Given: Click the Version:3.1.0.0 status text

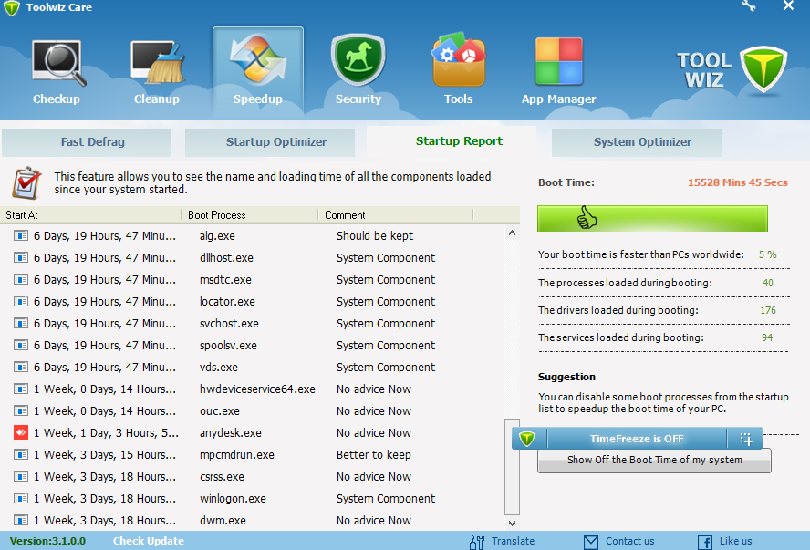Looking at the screenshot, I should (x=47, y=541).
